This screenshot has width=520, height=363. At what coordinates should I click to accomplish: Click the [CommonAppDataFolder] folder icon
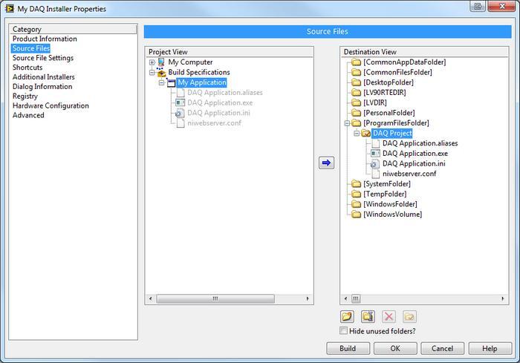tap(356, 62)
